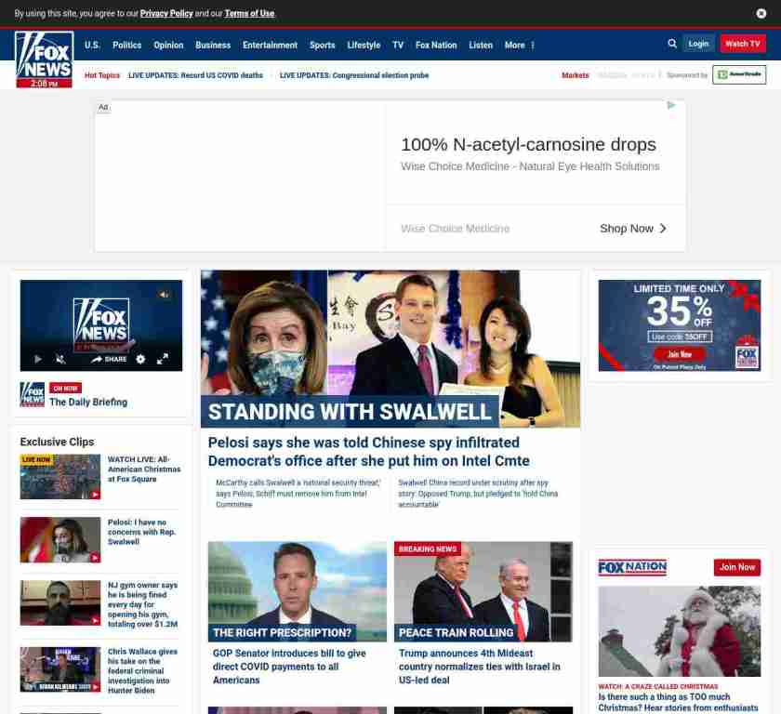Open the NJ gym owner clip thumbnail
The width and height of the screenshot is (781, 714).
click(x=60, y=603)
